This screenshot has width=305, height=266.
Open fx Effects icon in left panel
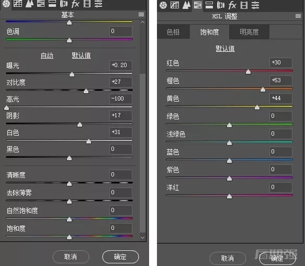coord(75,4)
